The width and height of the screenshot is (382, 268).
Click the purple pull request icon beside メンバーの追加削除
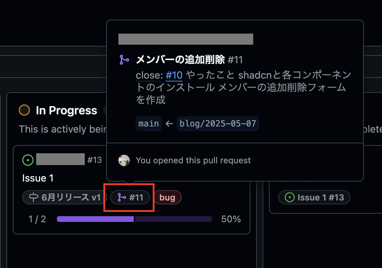click(124, 60)
